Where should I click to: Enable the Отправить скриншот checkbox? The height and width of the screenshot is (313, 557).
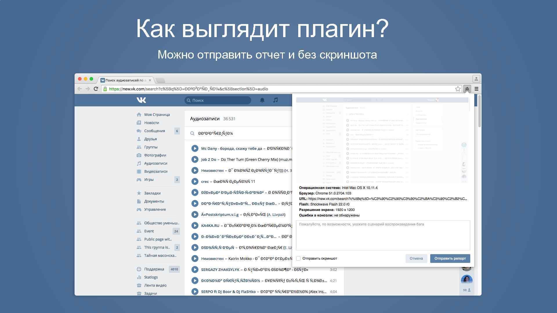pos(298,258)
